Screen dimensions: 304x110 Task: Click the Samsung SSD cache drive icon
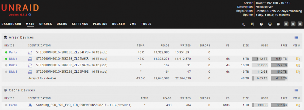tap(30, 105)
